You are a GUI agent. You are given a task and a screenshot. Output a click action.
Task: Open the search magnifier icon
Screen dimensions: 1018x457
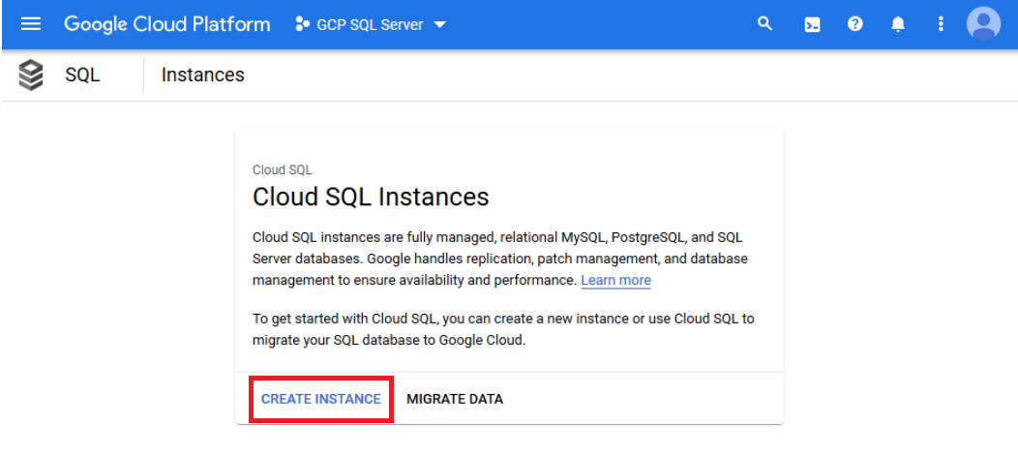point(765,24)
